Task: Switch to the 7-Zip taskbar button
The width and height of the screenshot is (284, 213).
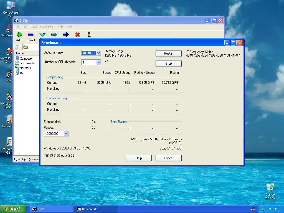Action: pos(51,209)
